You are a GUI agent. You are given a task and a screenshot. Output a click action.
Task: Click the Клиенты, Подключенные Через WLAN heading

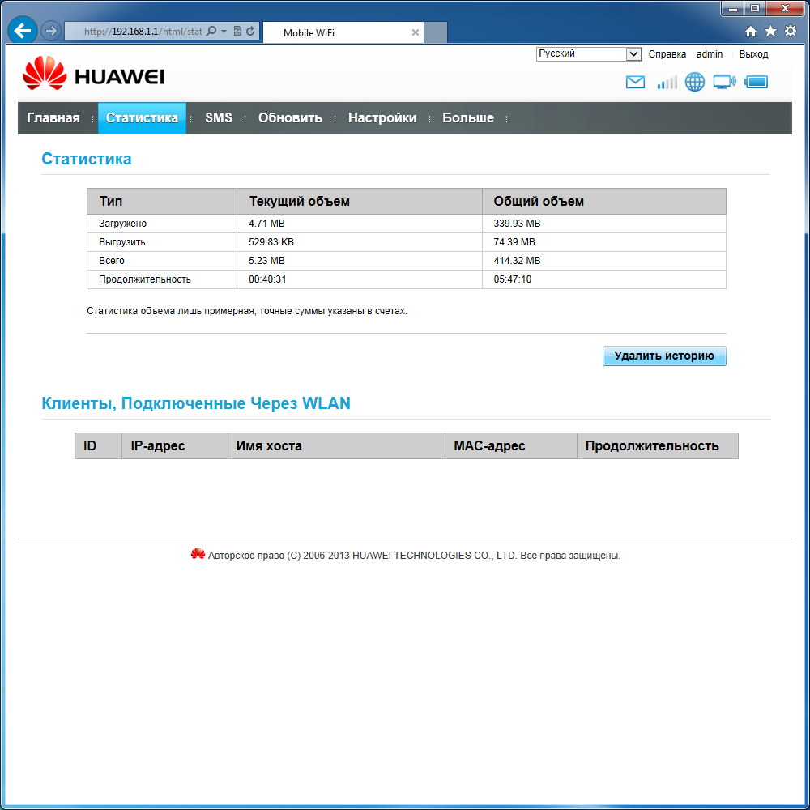point(196,403)
